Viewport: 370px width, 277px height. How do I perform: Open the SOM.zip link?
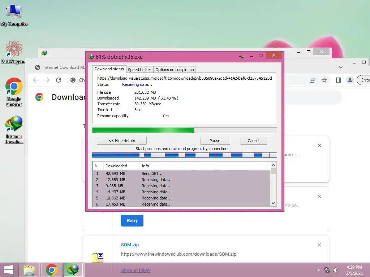(x=130, y=245)
